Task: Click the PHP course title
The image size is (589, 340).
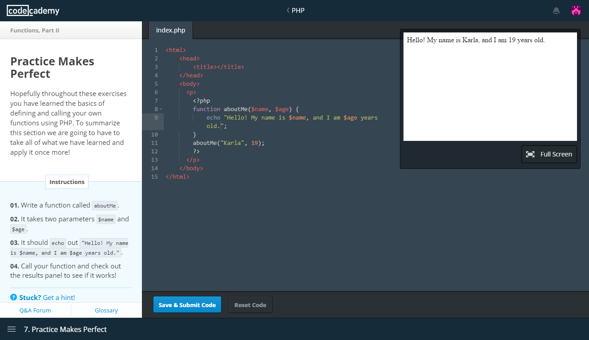Action: click(x=298, y=10)
